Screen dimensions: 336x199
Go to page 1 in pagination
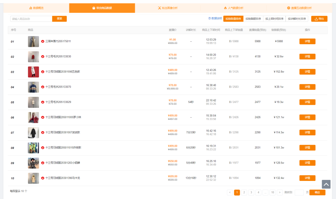237,192
